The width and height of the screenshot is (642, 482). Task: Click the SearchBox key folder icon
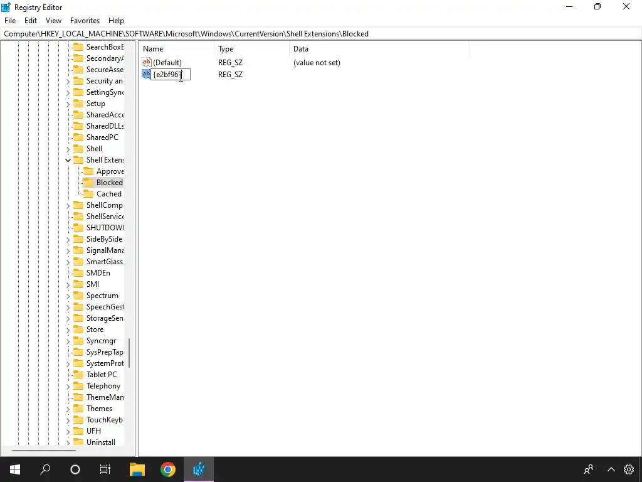pos(78,46)
